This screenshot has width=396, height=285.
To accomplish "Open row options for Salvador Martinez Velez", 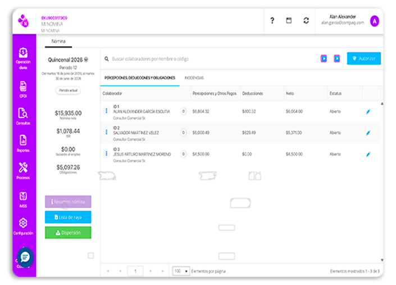I will click(x=106, y=132).
